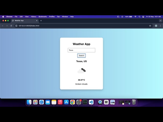Click the screen mirroring icon in menu bar
Viewport: 163px width, 122px height.
(118, 17)
